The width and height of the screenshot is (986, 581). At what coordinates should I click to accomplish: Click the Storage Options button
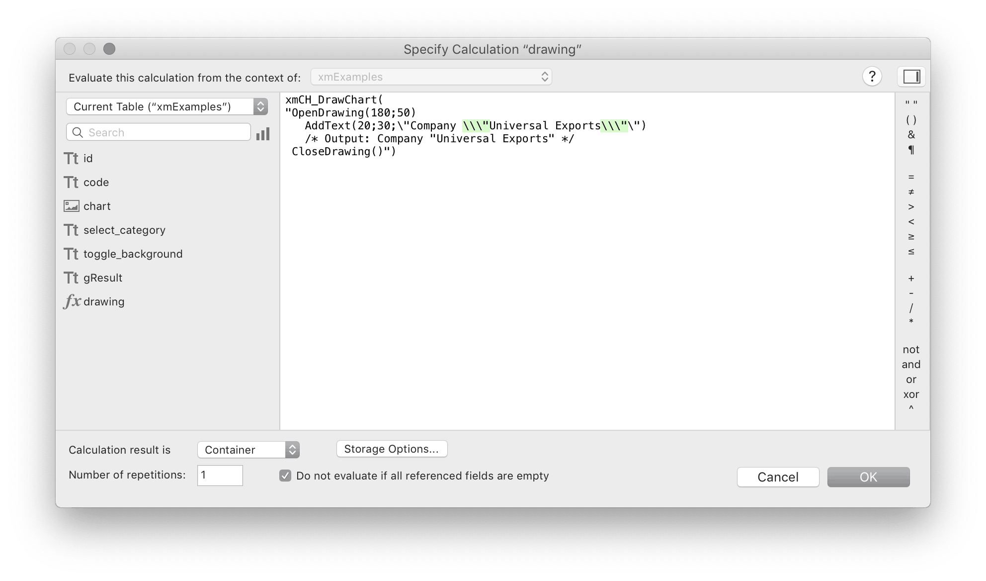point(392,448)
